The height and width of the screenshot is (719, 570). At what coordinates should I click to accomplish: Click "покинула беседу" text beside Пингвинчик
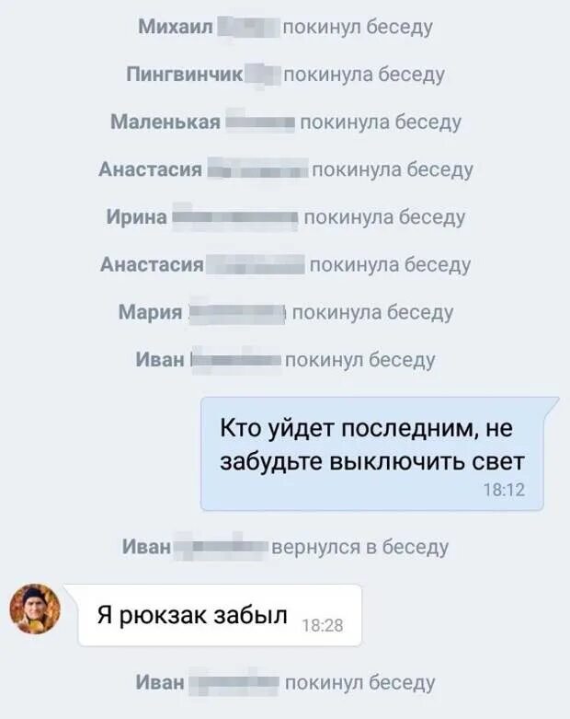point(364,75)
